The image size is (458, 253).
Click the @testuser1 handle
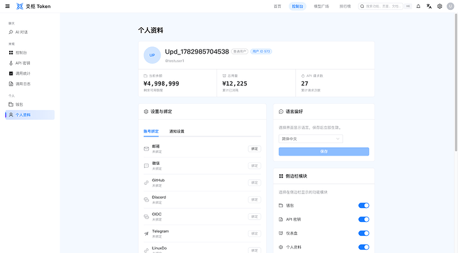pyautogui.click(x=175, y=61)
